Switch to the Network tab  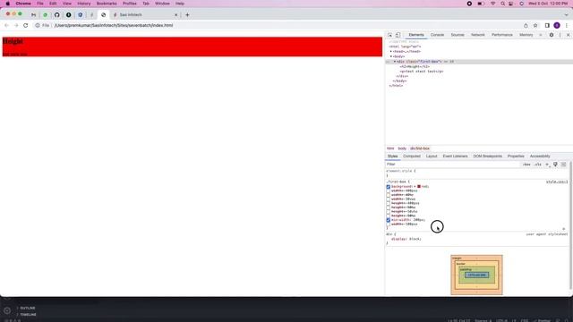[x=477, y=35]
